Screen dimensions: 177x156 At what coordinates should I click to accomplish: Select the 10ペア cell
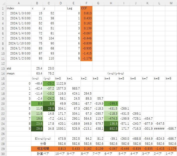[61, 154]
